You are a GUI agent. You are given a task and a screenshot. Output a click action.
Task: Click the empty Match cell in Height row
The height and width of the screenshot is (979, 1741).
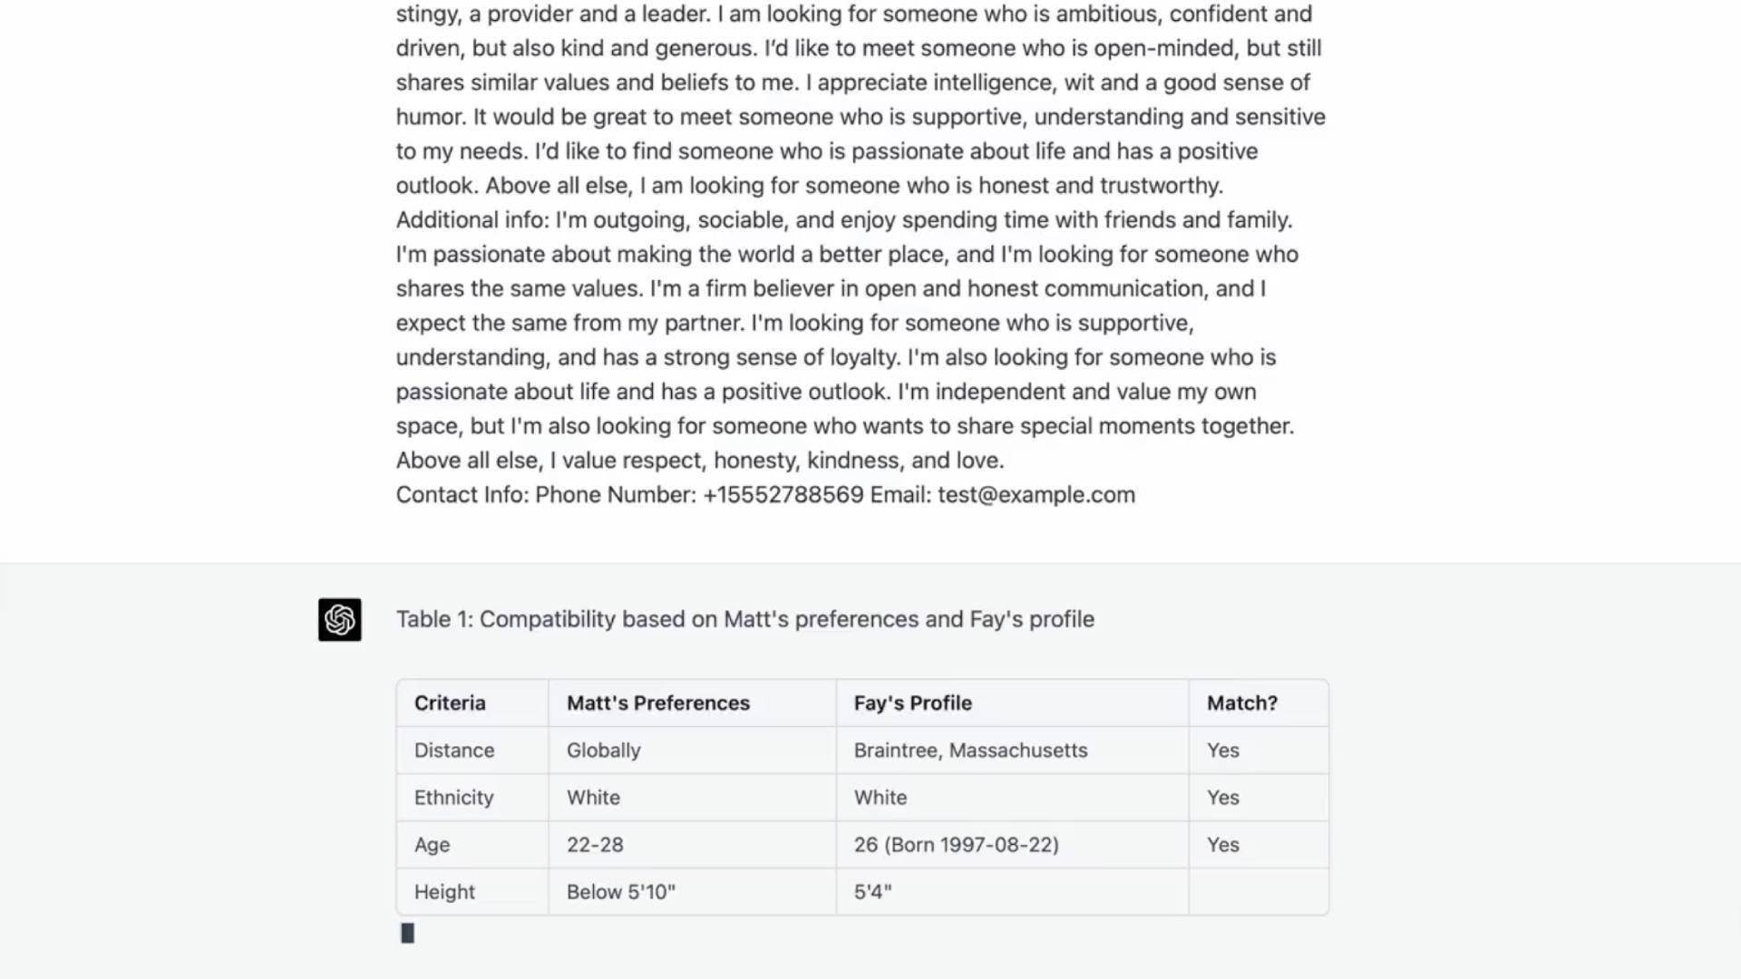click(1258, 892)
